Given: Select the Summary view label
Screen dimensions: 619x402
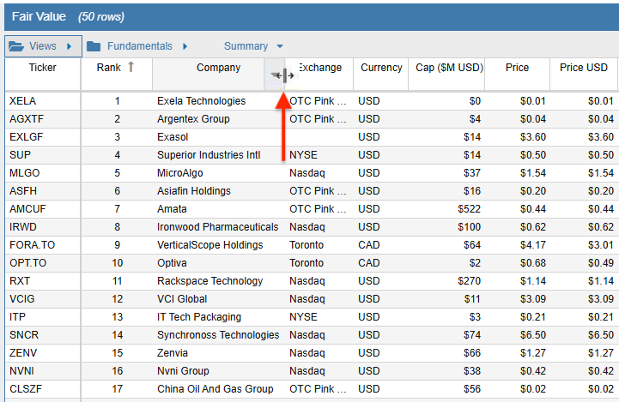Looking at the screenshot, I should [246, 46].
